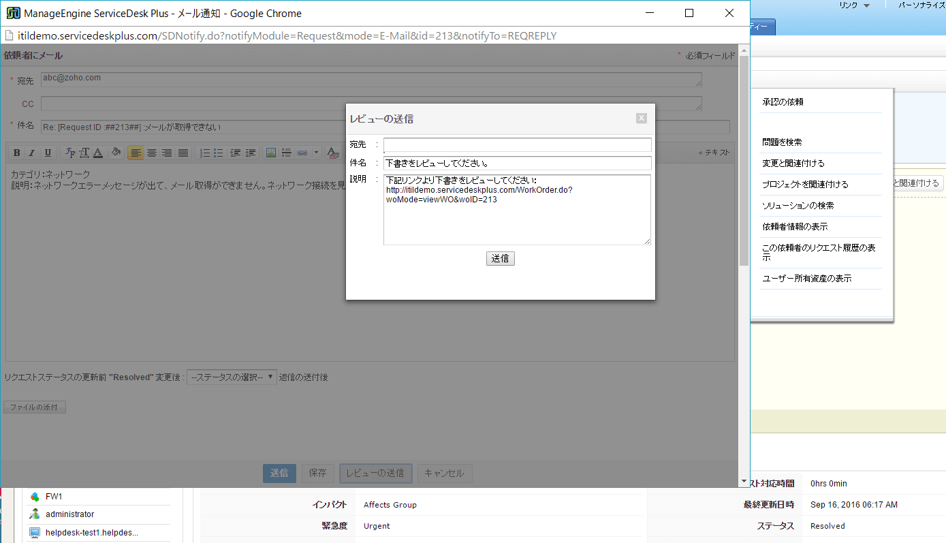Edit the CC field of the mail form
This screenshot has width=946, height=543.
point(371,104)
